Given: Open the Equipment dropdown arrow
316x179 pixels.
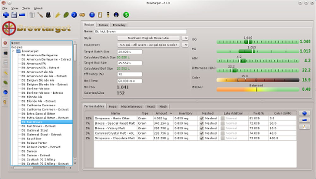Looking at the screenshot, I should click(x=185, y=45).
